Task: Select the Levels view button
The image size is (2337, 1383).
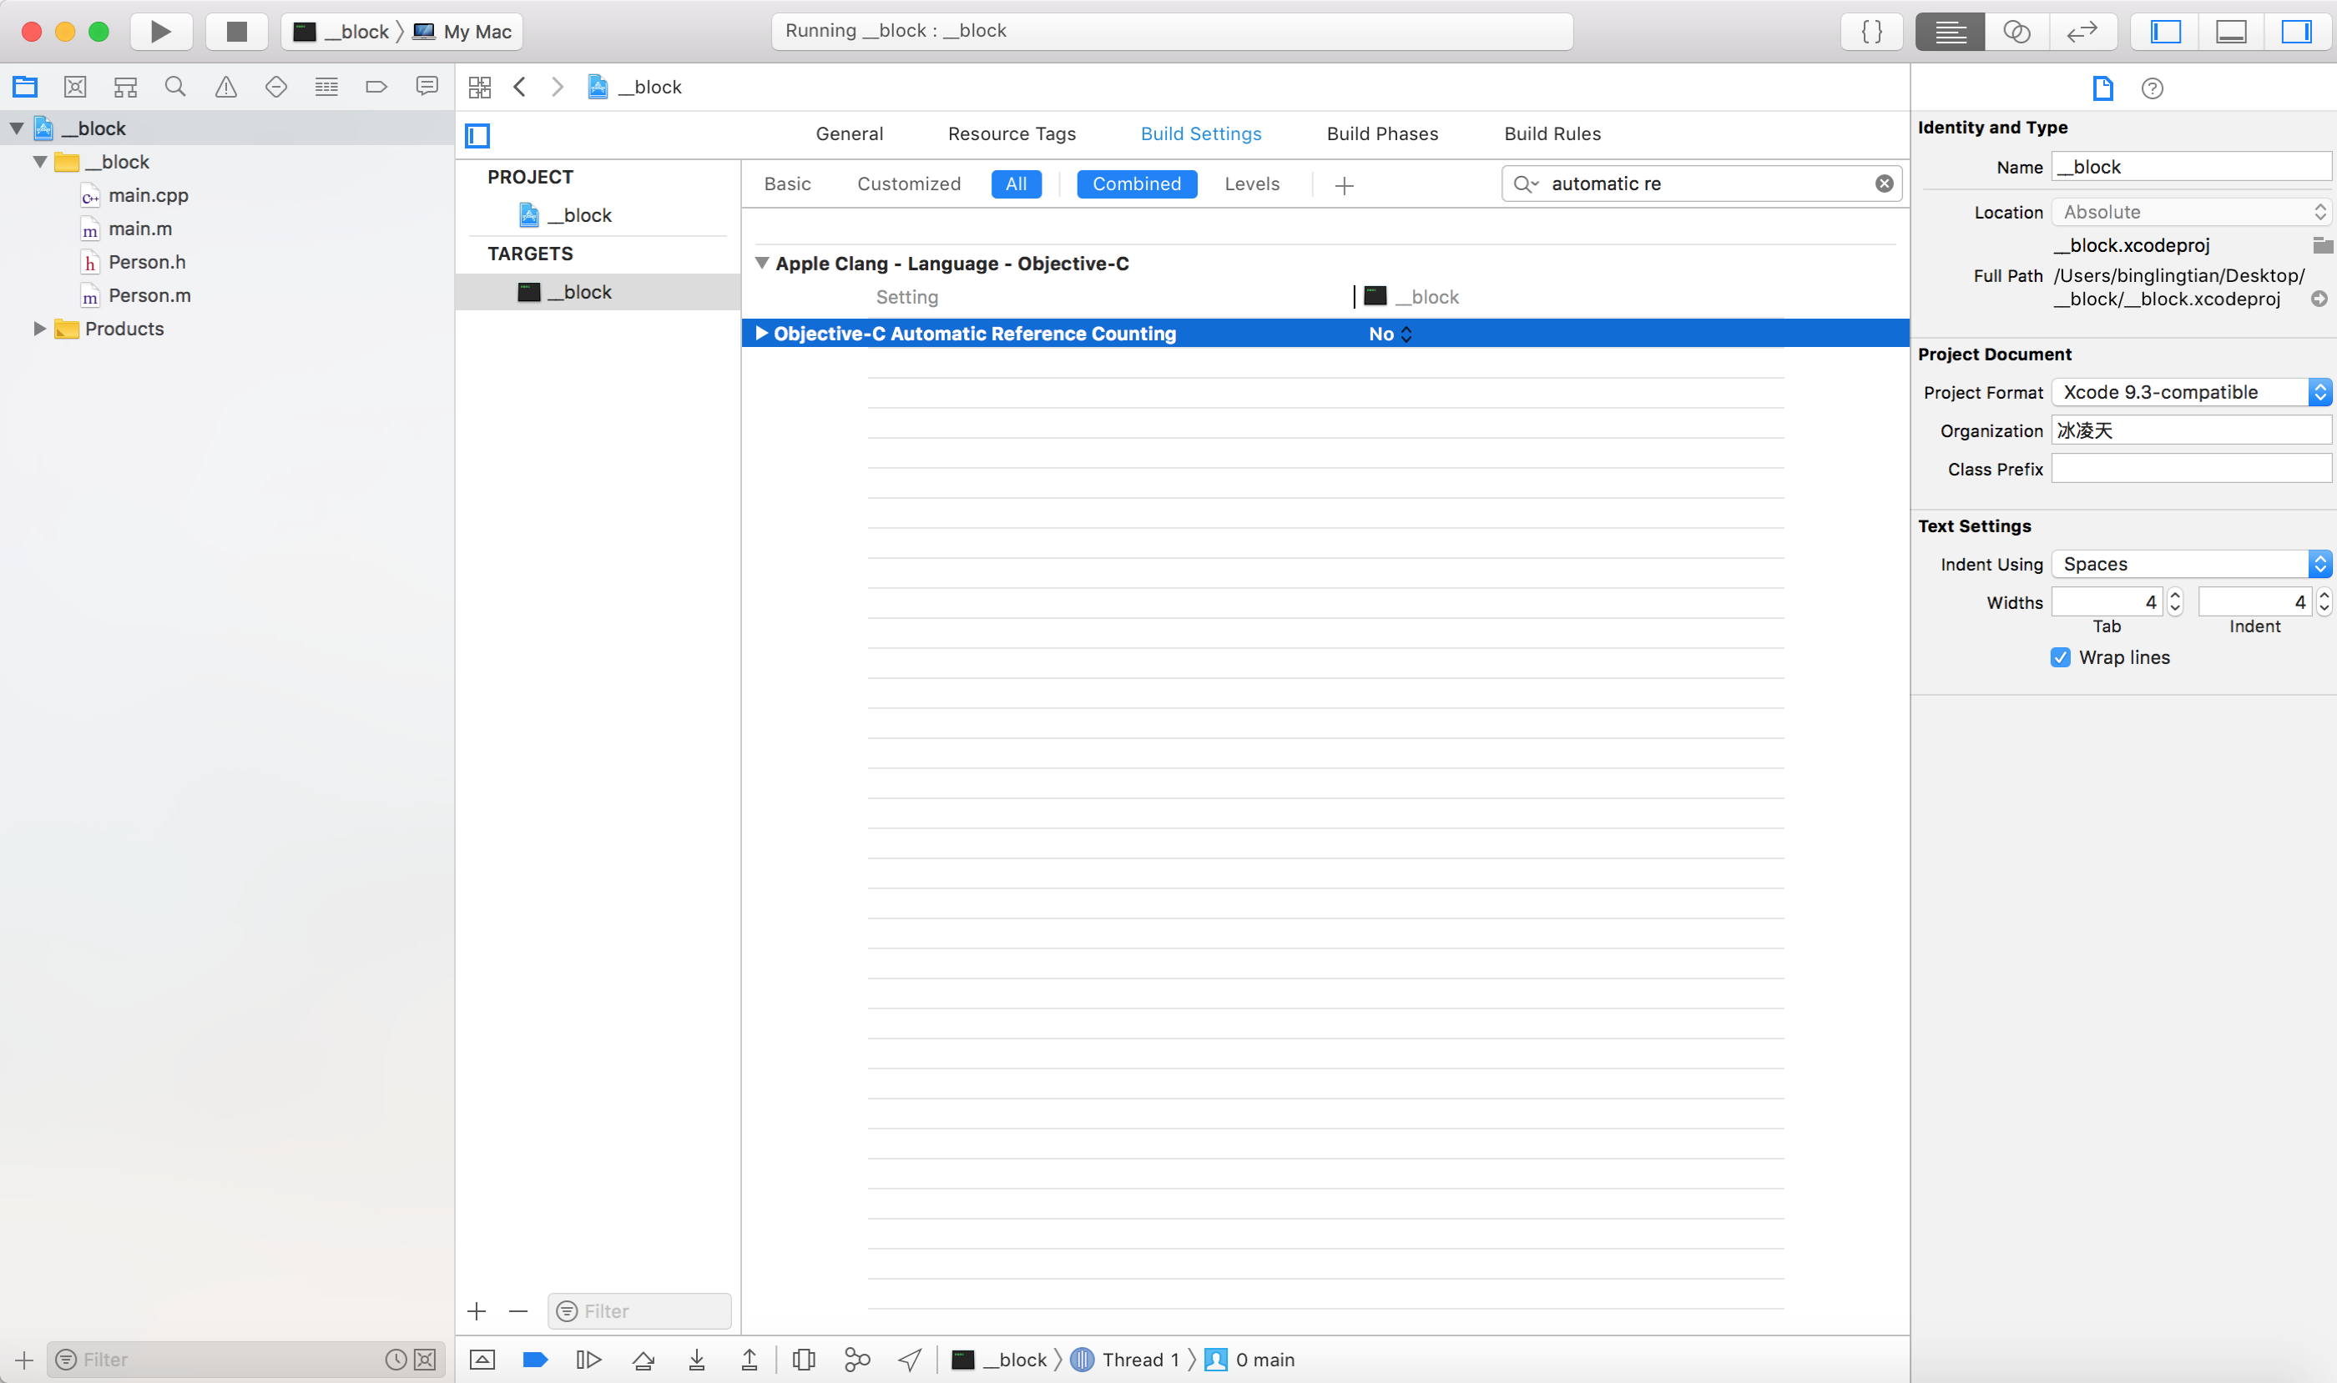Action: (1251, 184)
